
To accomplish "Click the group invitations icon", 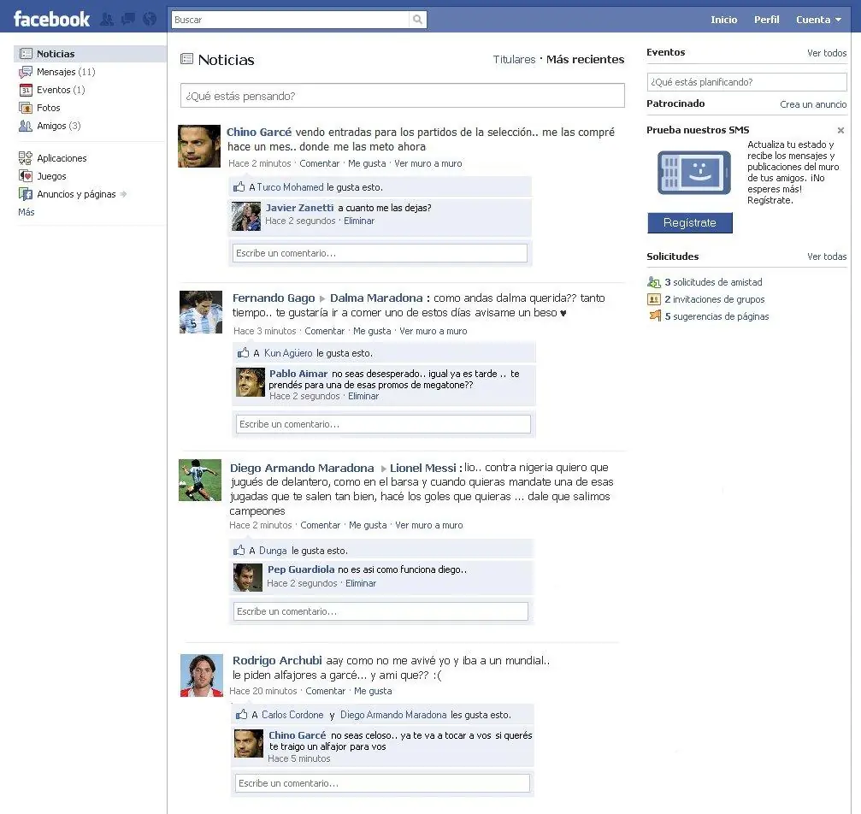I will click(x=654, y=299).
